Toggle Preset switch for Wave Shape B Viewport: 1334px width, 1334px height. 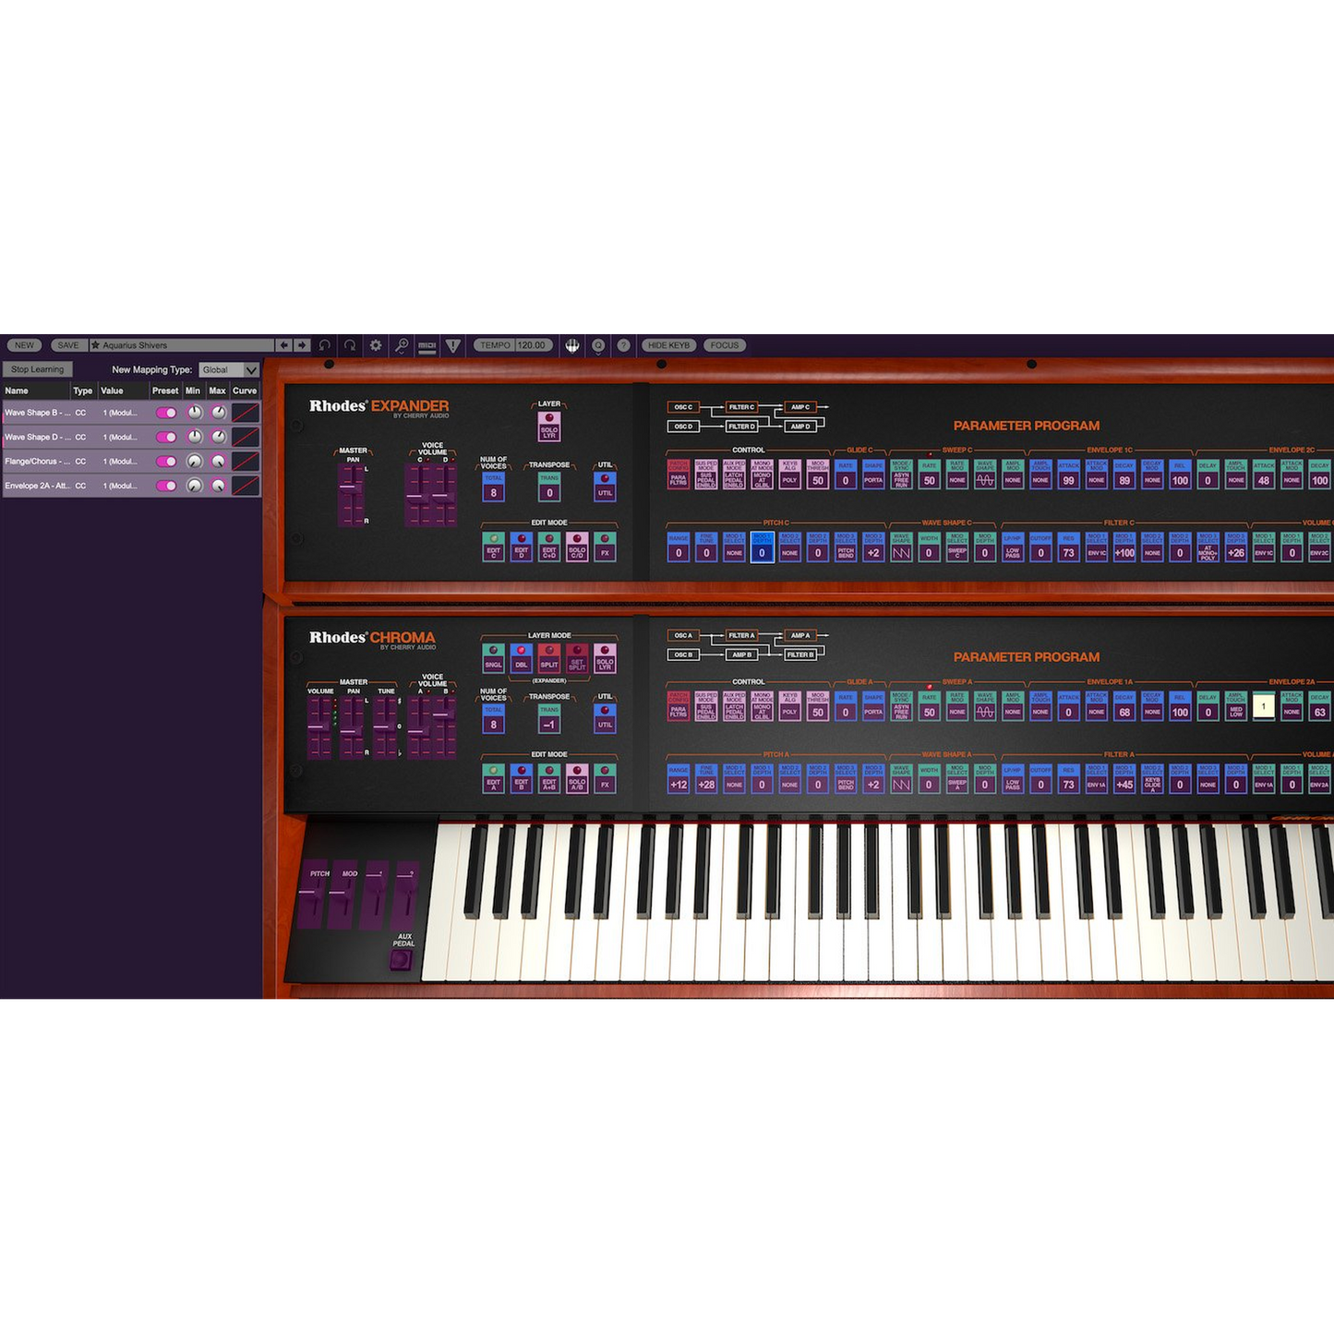point(166,413)
